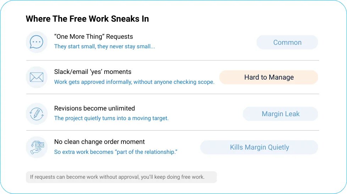Open the No clean change order moment heading
Image resolution: width=347 pixels, height=194 pixels.
coord(99,142)
